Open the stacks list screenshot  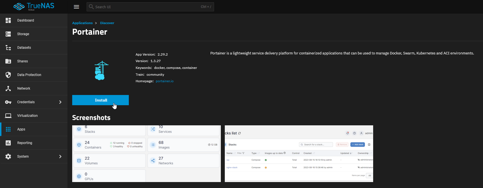(x=299, y=154)
